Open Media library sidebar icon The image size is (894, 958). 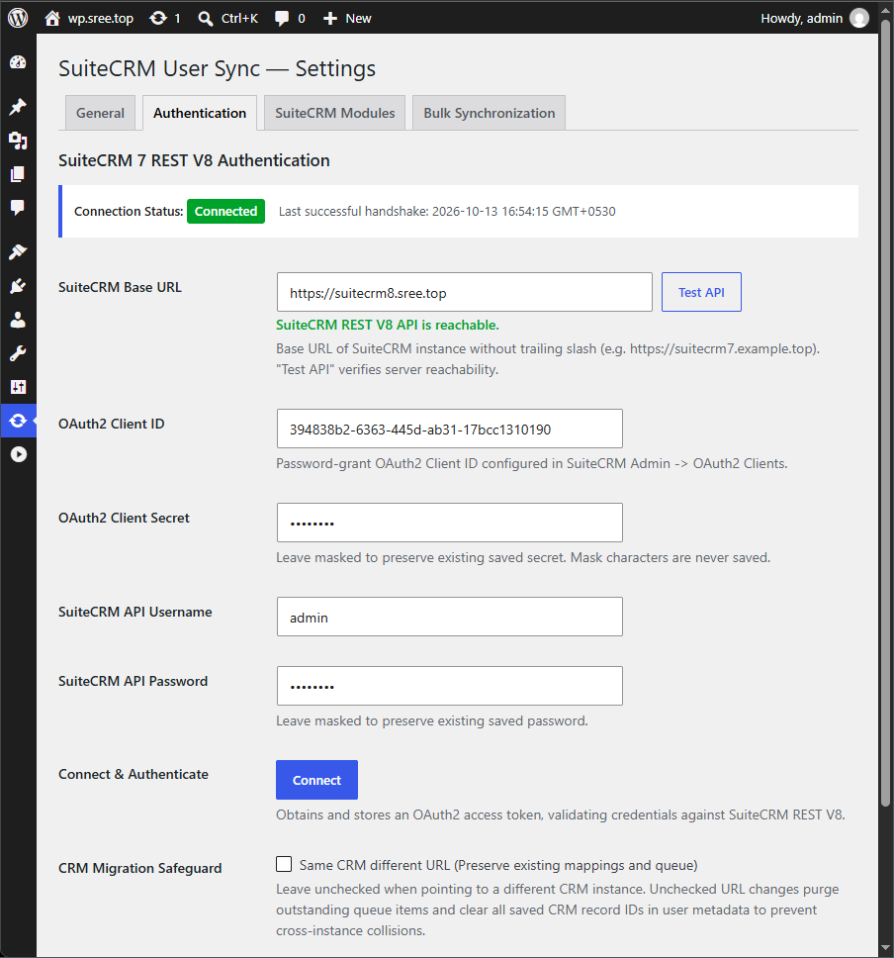click(x=18, y=141)
